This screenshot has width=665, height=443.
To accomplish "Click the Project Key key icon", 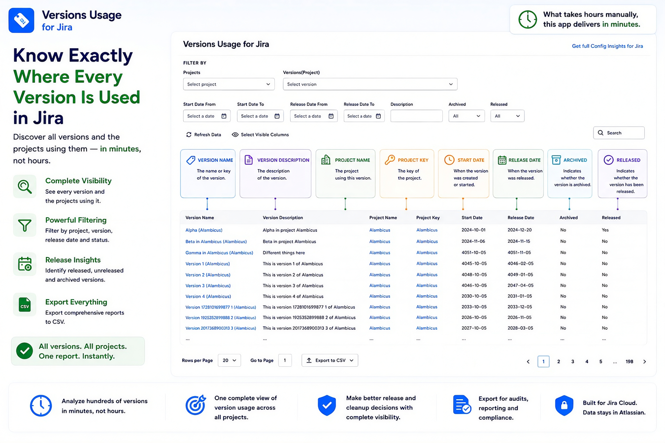I will 390,159.
